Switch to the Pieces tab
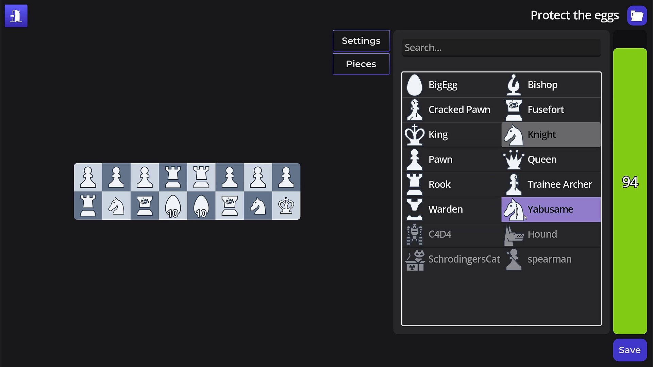653x367 pixels. point(361,64)
